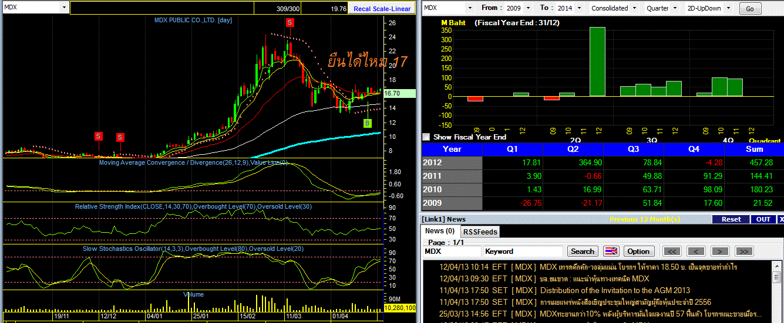Expand the 2D-UpDown chart style dropdown

point(728,8)
